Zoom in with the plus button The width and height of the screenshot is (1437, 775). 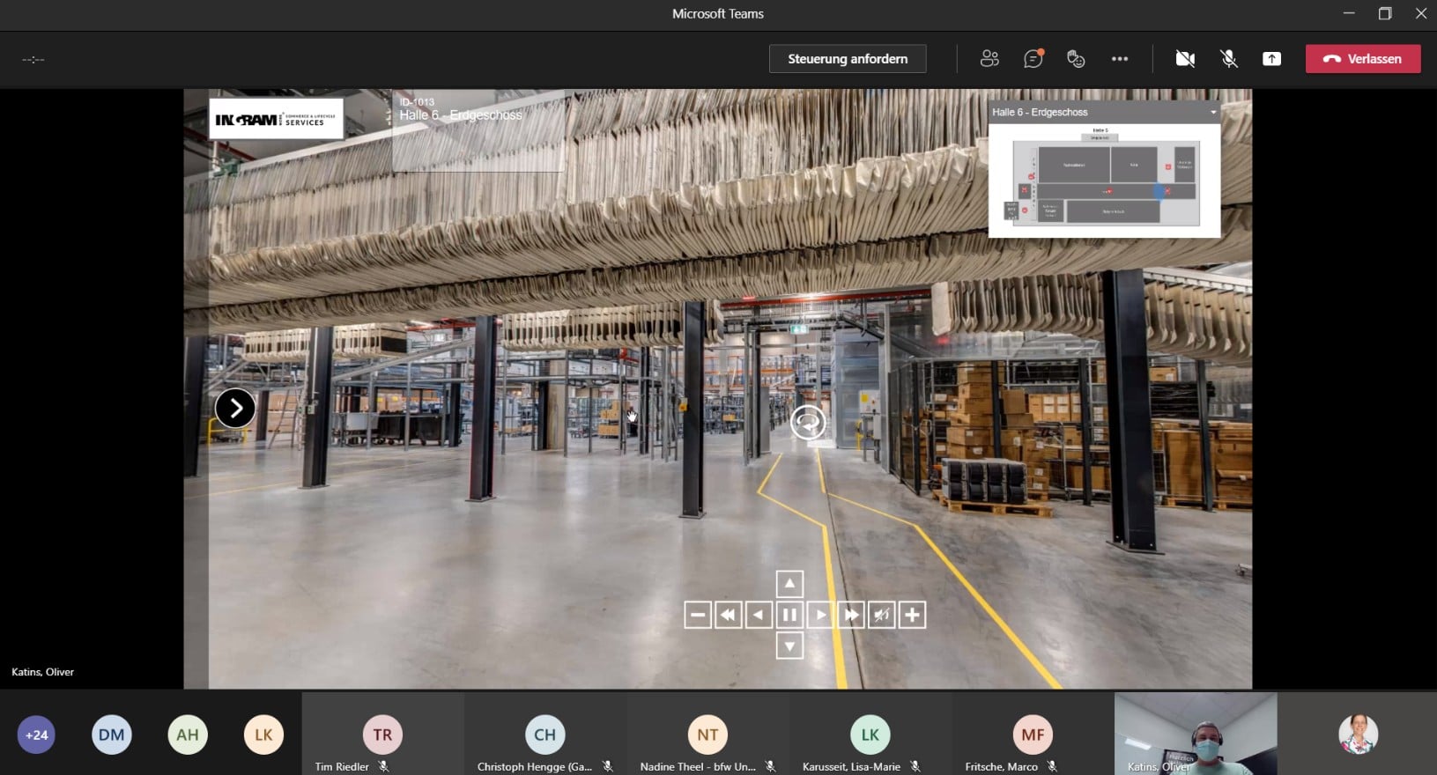tap(912, 615)
